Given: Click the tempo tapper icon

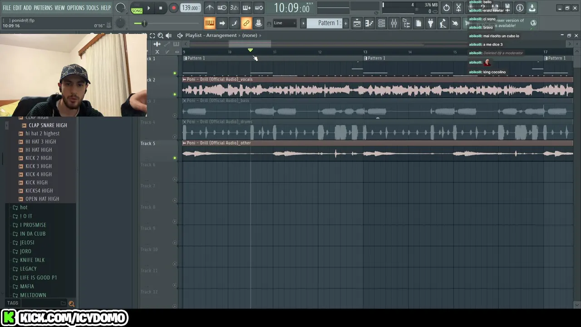Looking at the screenshot, I should 443,23.
